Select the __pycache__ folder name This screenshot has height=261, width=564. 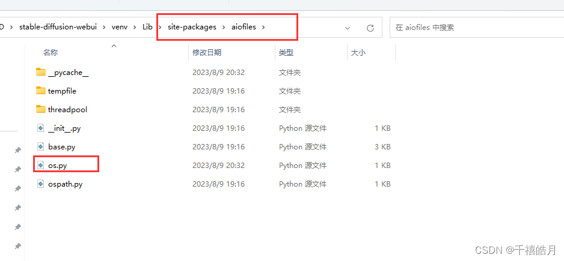[x=69, y=73]
